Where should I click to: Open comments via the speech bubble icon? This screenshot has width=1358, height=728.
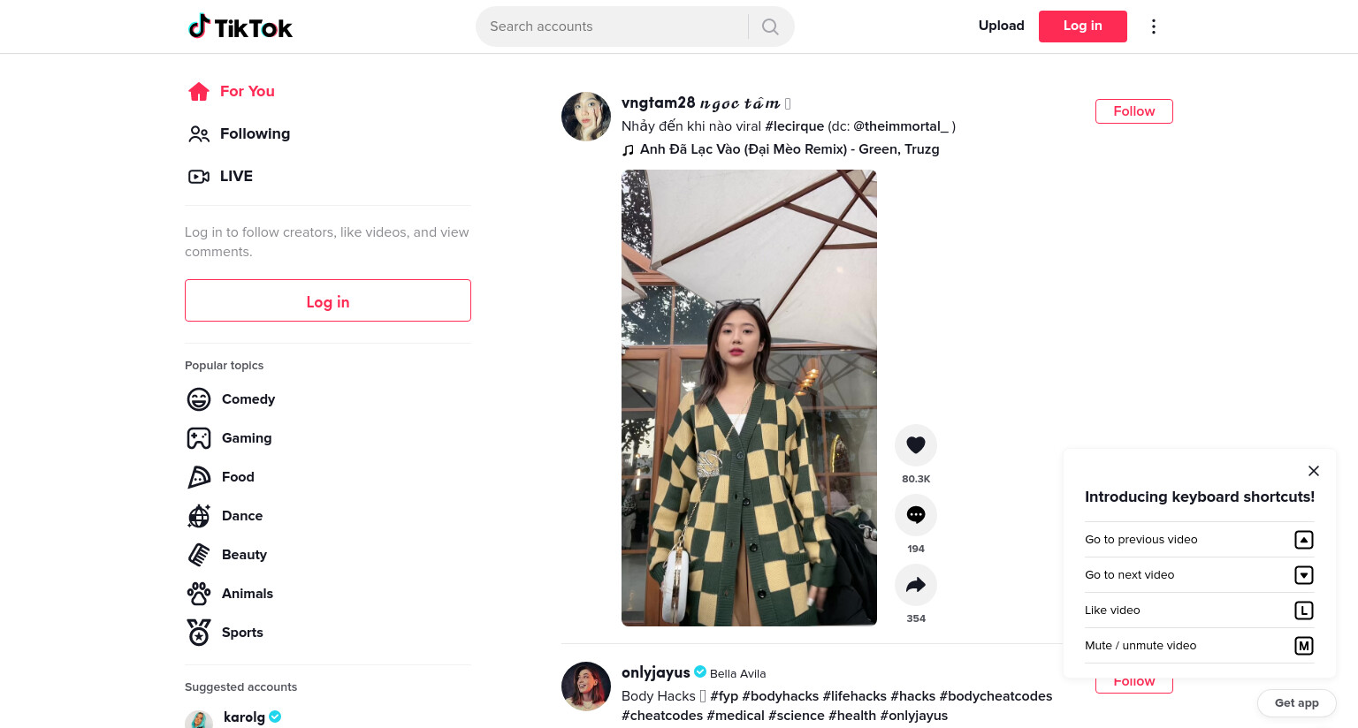pos(916,515)
